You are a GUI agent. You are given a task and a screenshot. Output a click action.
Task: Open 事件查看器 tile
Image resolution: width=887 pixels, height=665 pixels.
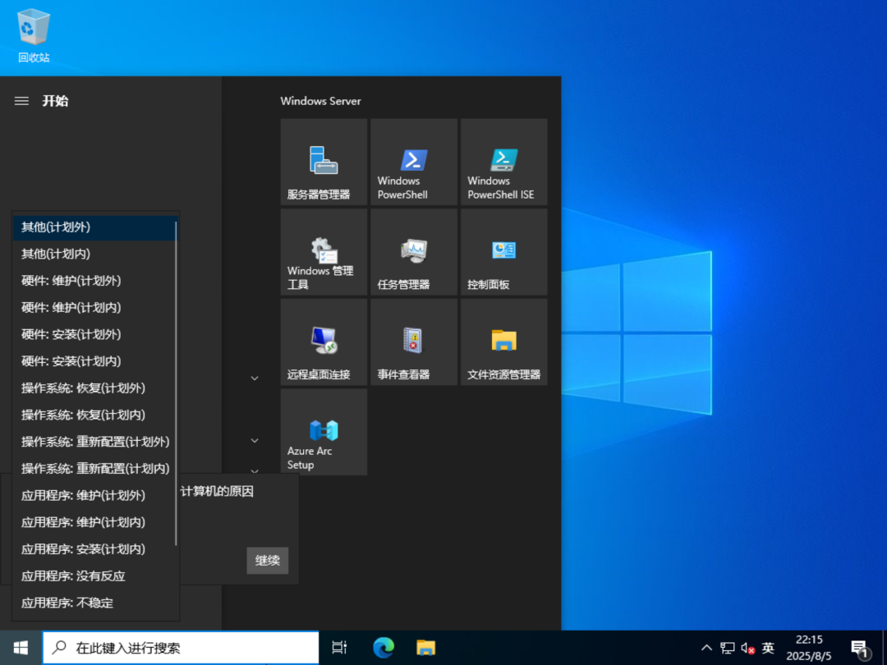click(413, 342)
